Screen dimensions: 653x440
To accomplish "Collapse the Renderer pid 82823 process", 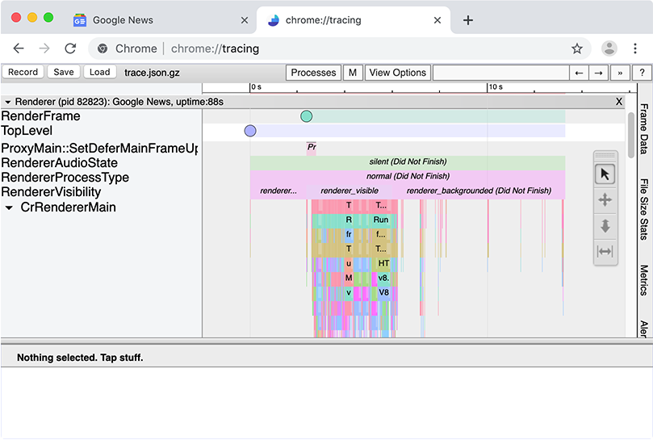I will (x=7, y=103).
